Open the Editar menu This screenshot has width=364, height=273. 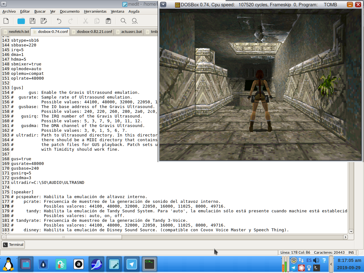tap(25, 11)
